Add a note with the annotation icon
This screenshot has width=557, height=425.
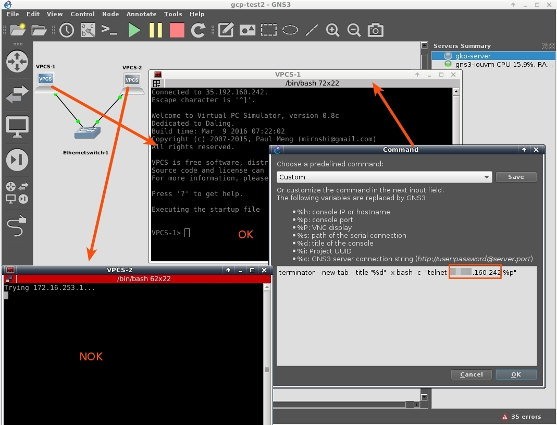pos(226,30)
